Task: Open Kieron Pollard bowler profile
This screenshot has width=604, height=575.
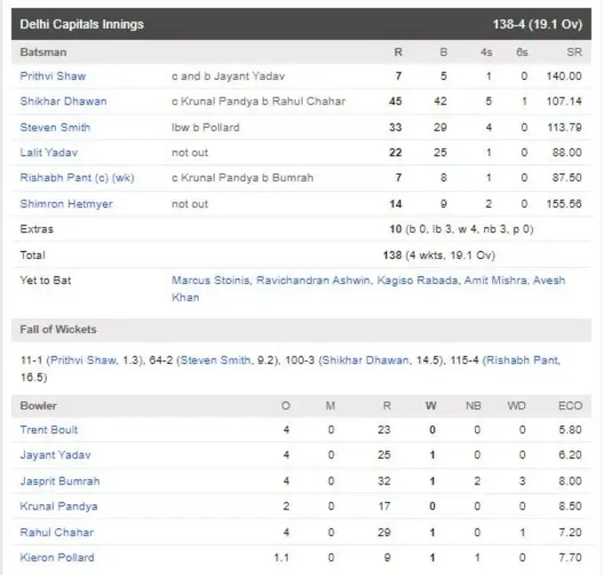Action: 57,557
